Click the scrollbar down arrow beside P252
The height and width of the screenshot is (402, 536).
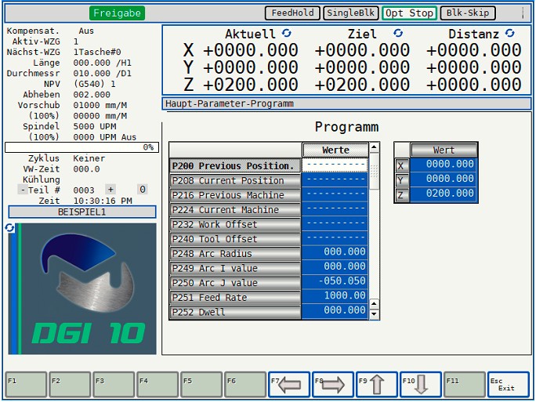tap(374, 313)
